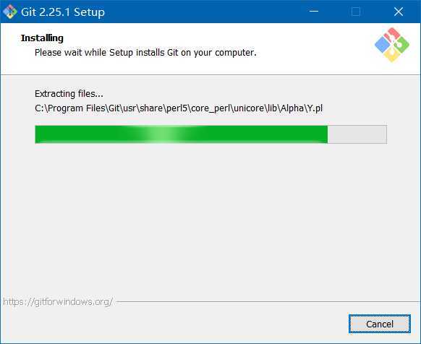
Task: Open the gitforwindows.org link
Action: (x=58, y=302)
